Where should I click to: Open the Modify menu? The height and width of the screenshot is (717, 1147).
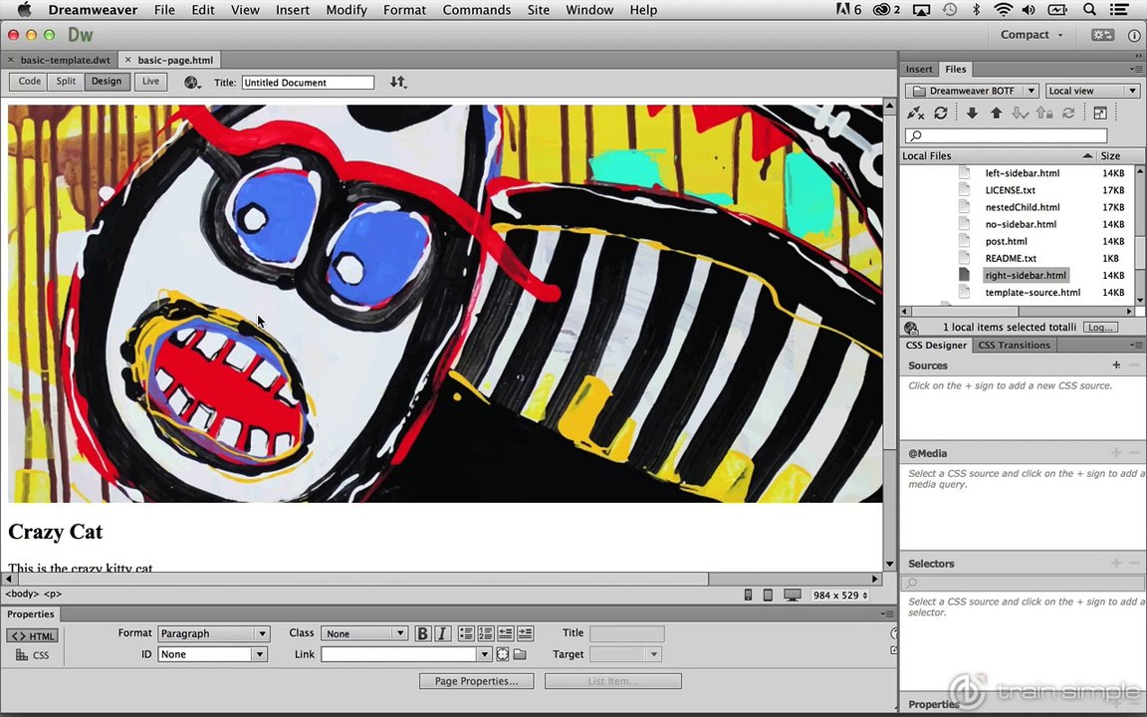pos(346,10)
